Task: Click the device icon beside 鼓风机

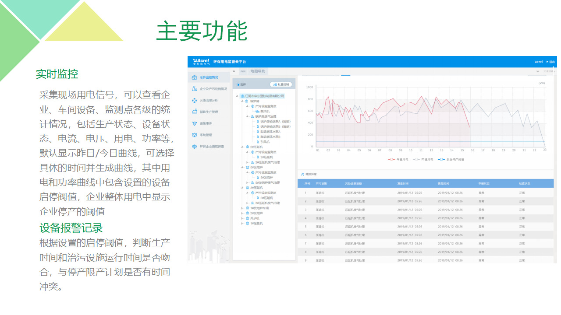Action: pyautogui.click(x=257, y=111)
